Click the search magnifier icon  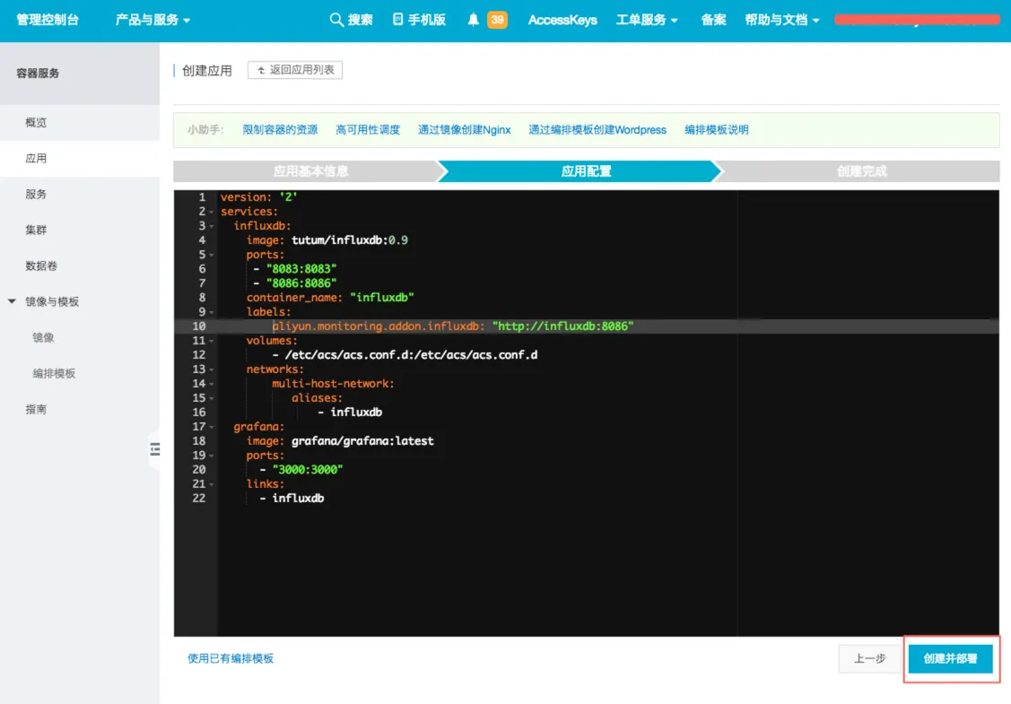pos(336,20)
